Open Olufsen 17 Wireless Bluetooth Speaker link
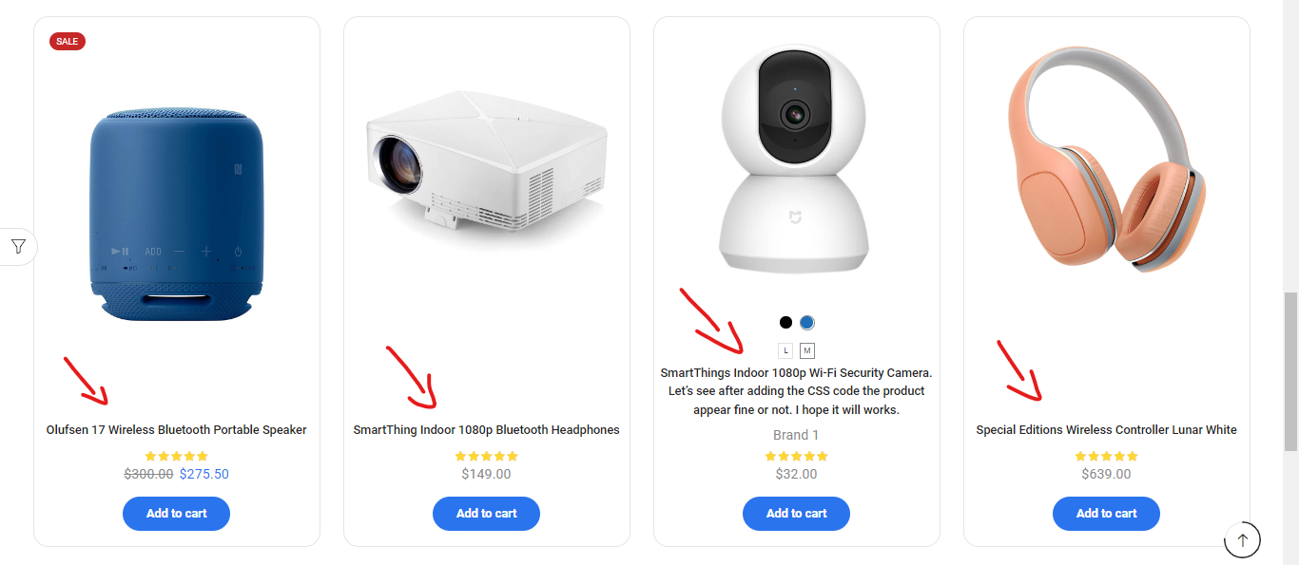This screenshot has width=1299, height=565. [x=177, y=430]
